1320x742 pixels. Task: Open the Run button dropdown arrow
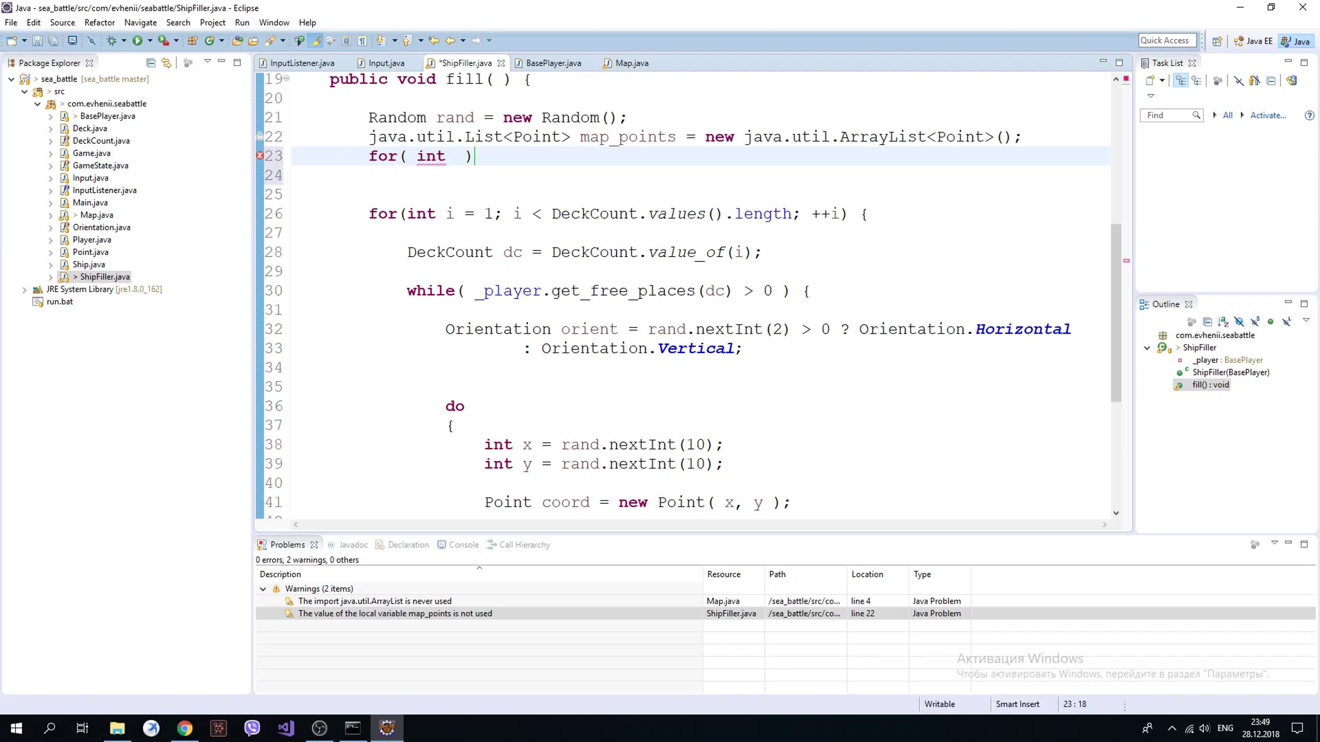point(150,41)
